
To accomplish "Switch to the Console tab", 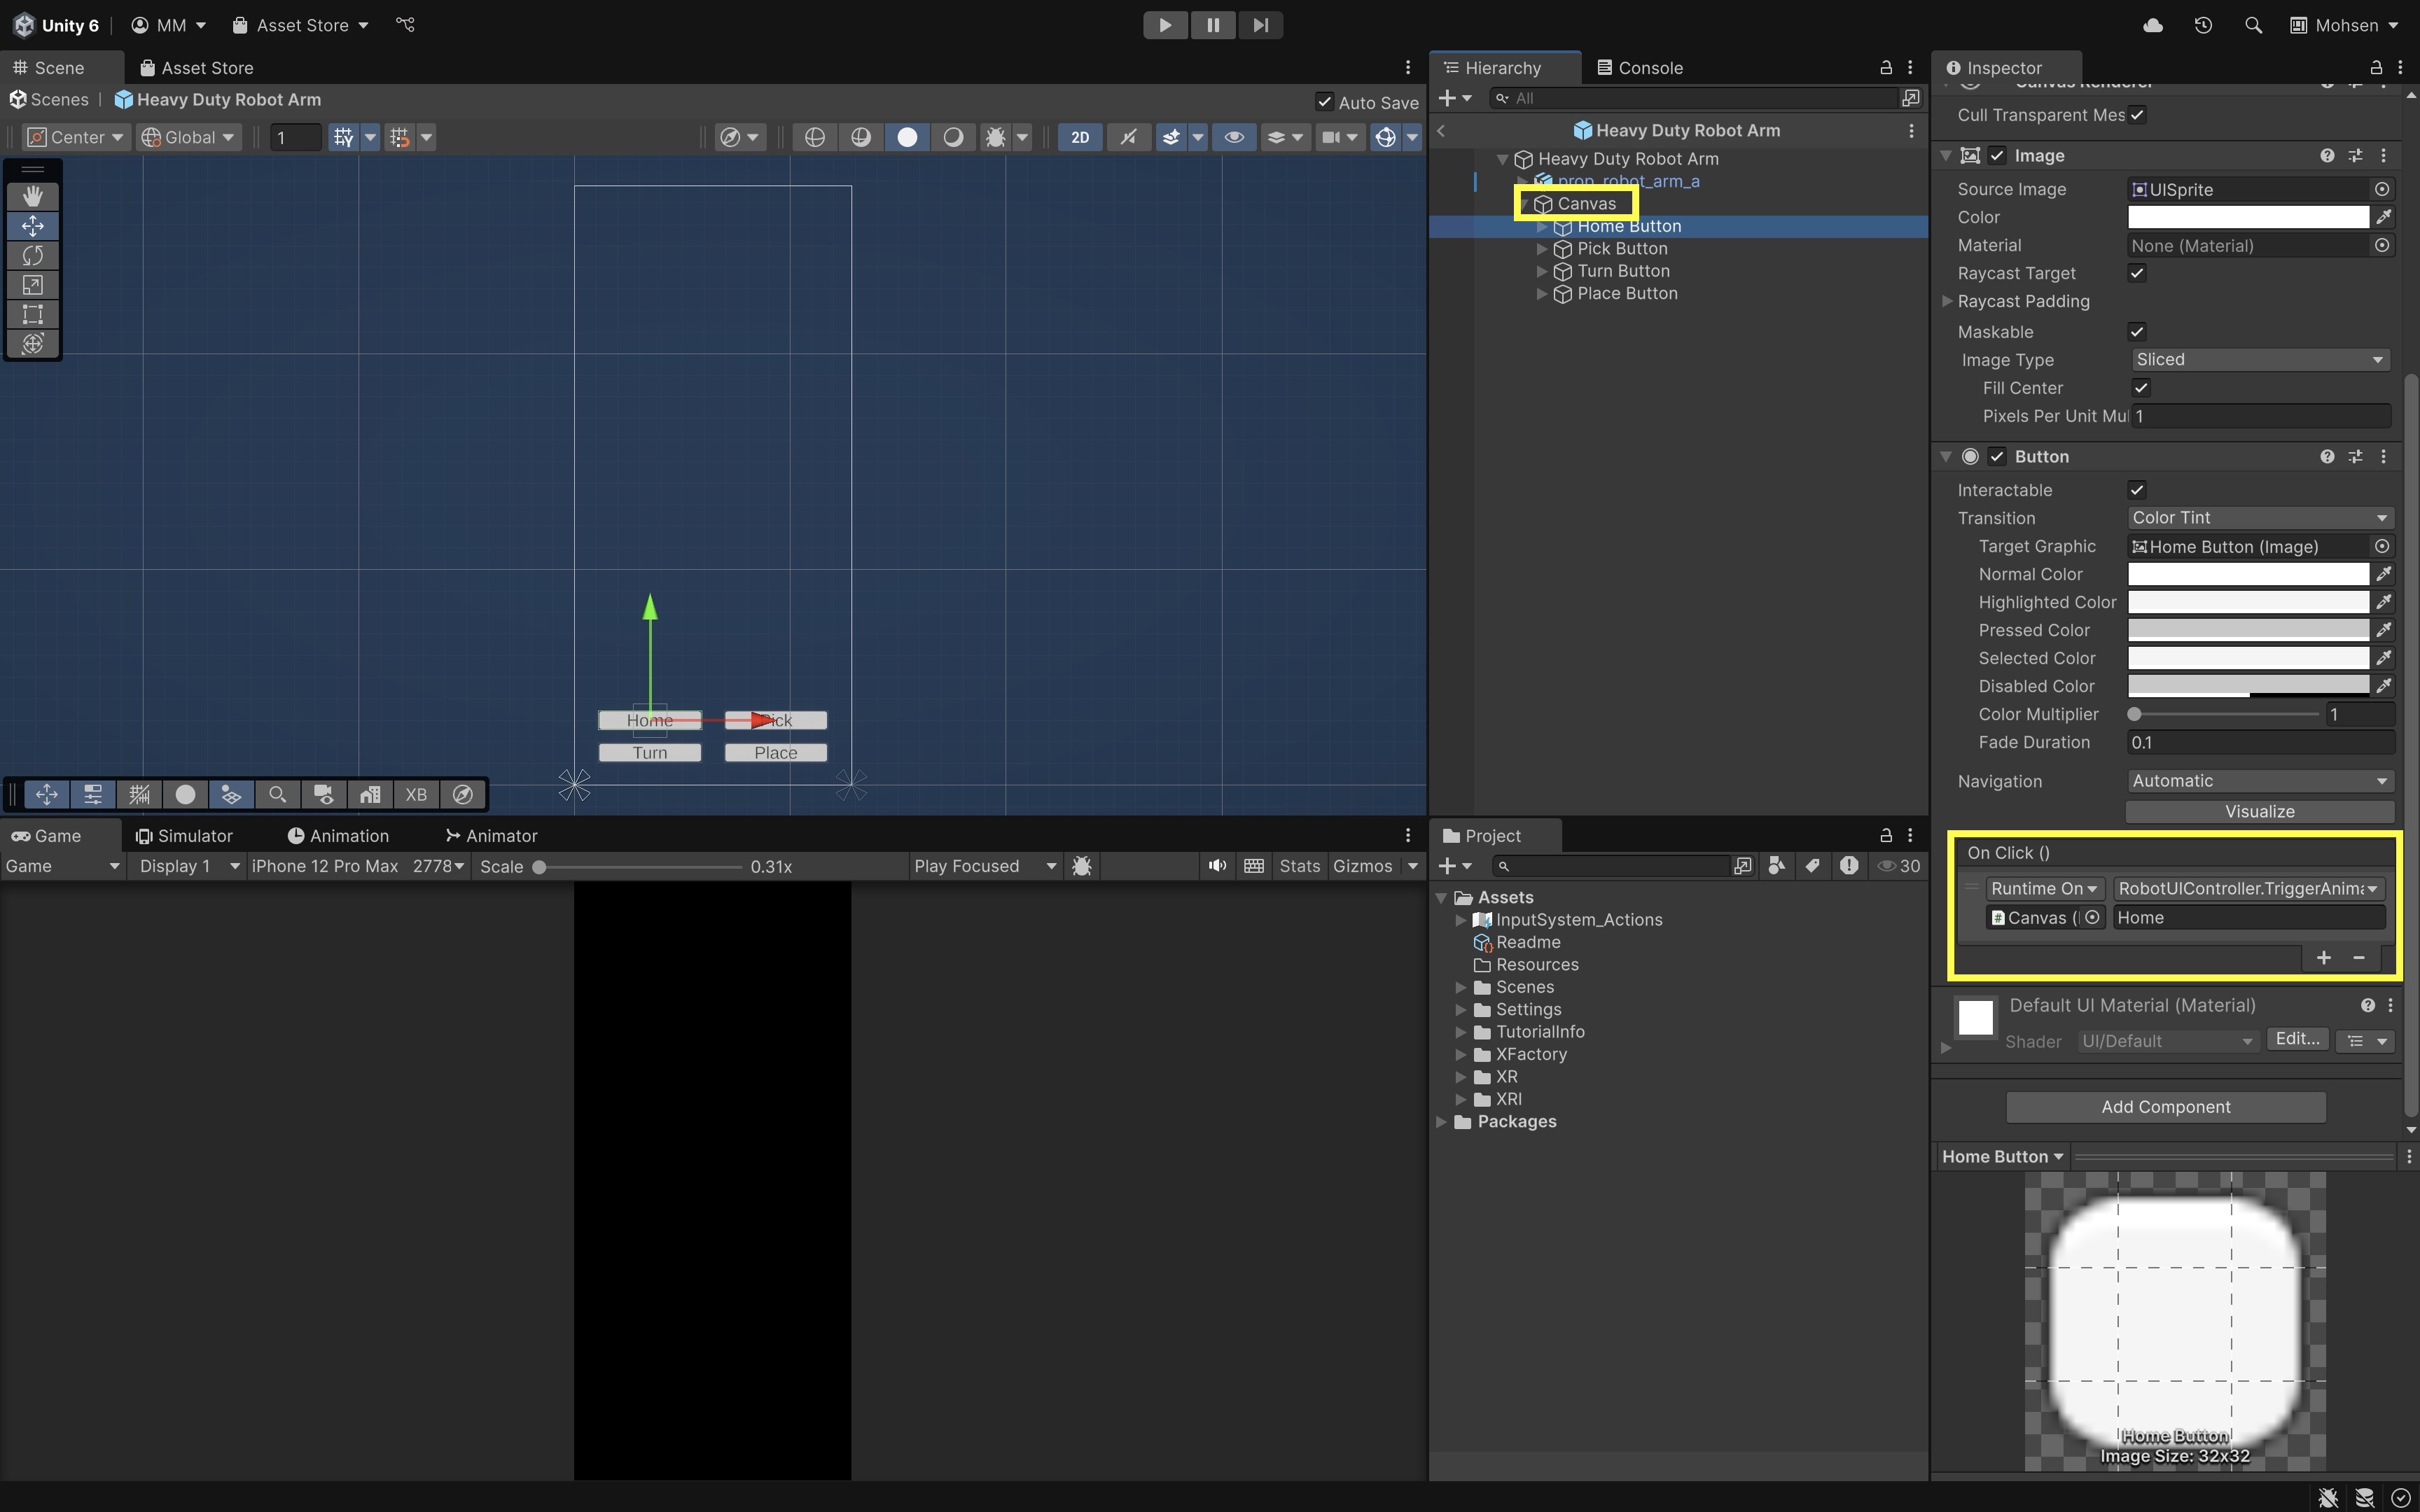I will click(x=1640, y=68).
